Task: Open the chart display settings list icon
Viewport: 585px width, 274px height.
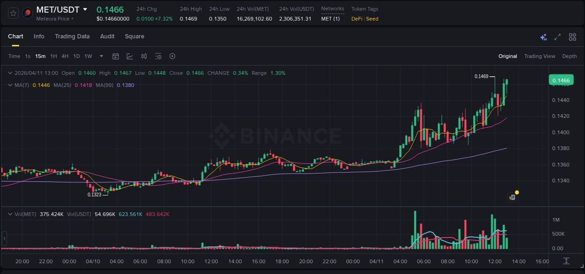Action: coord(158,56)
